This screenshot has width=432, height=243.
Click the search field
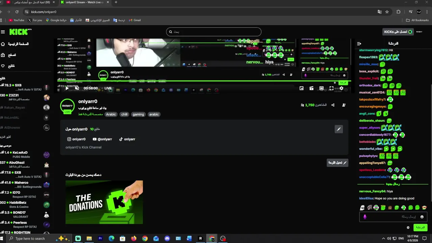click(214, 32)
